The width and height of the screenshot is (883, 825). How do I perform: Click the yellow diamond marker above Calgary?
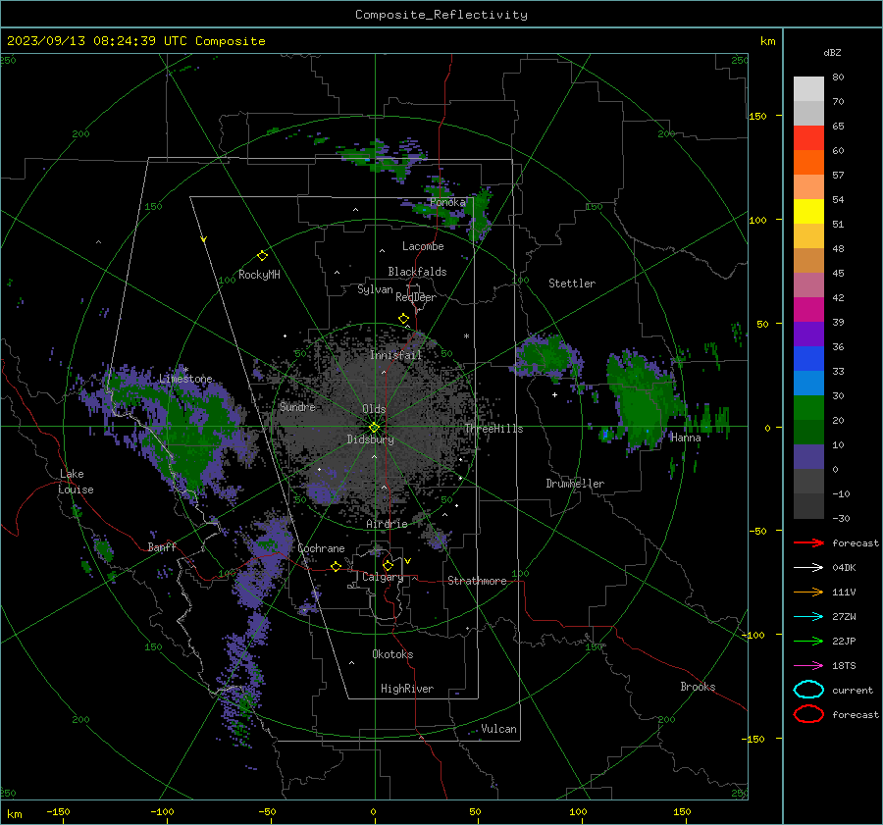coord(388,565)
